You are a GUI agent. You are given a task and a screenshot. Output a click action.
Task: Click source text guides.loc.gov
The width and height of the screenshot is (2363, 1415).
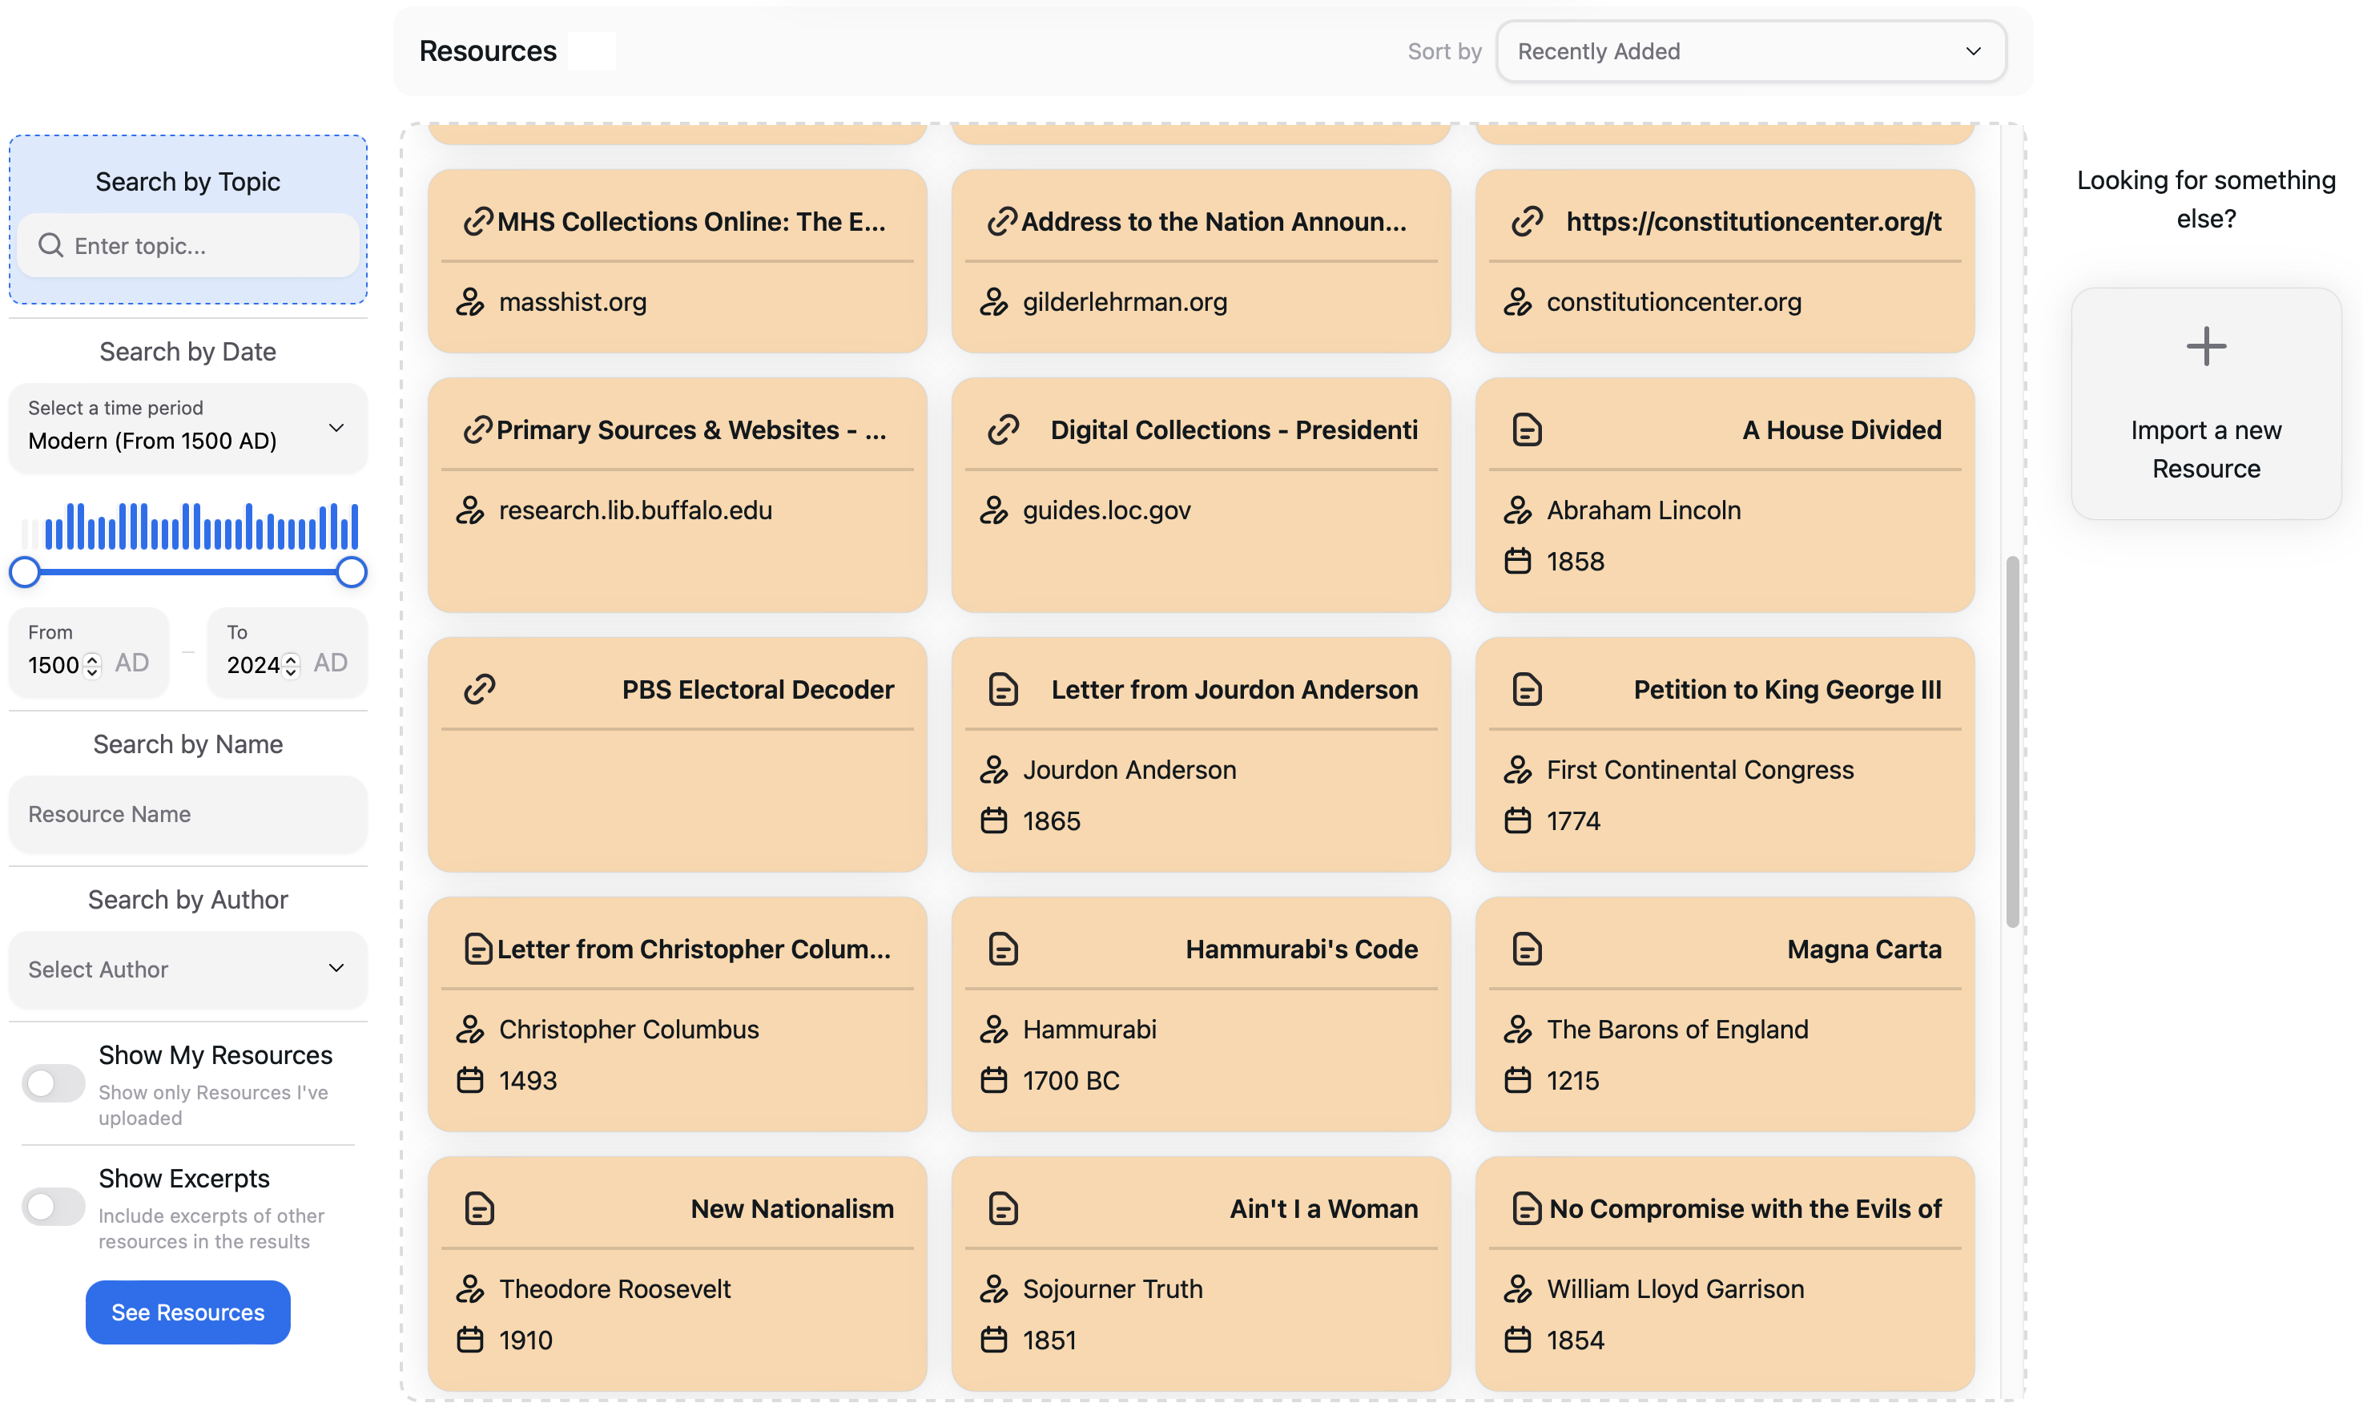(x=1107, y=510)
